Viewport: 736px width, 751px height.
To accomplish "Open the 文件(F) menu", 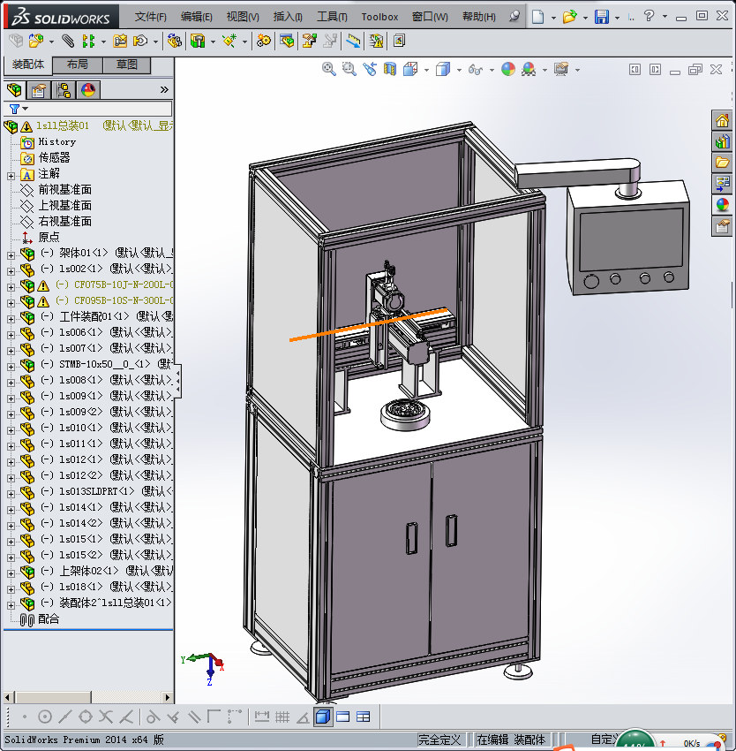I will click(x=150, y=17).
